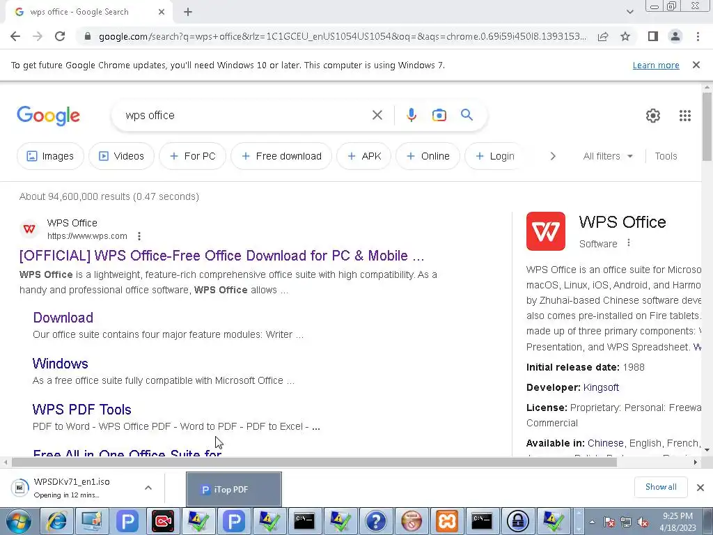Clear the search box with the X icon

point(377,115)
